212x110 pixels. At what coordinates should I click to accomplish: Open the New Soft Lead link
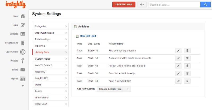click(x=88, y=36)
